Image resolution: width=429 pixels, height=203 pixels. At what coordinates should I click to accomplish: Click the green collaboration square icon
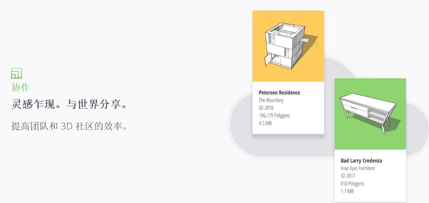(x=17, y=73)
